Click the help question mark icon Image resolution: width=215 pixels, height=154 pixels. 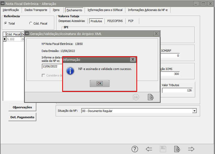(x=135, y=149)
